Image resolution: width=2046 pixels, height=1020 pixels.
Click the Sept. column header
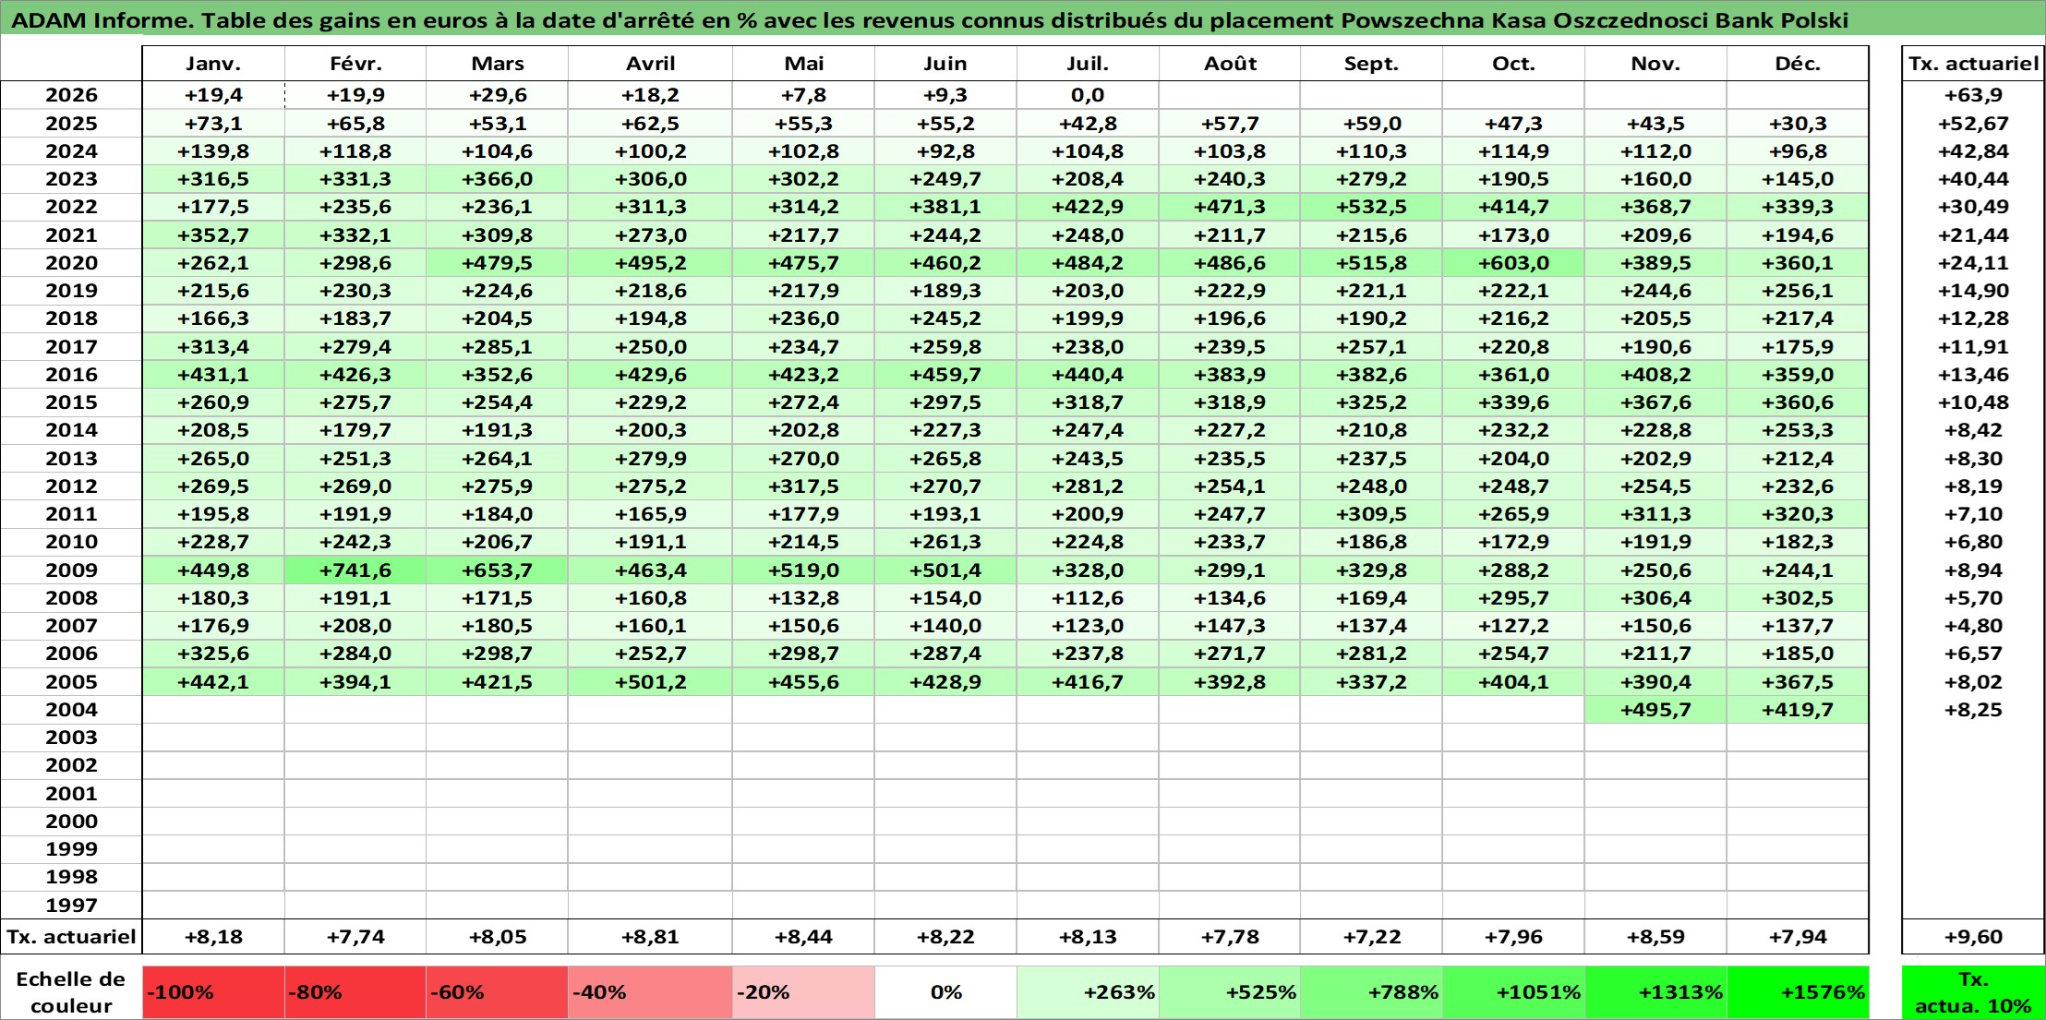click(x=1371, y=64)
